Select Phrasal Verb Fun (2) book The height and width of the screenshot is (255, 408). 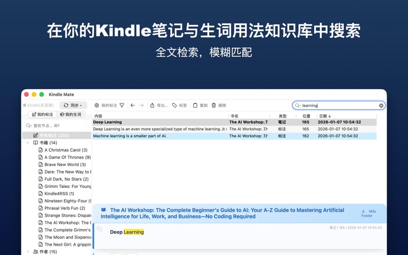click(x=65, y=208)
